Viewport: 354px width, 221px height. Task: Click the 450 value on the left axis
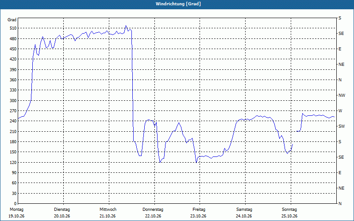click(13, 49)
